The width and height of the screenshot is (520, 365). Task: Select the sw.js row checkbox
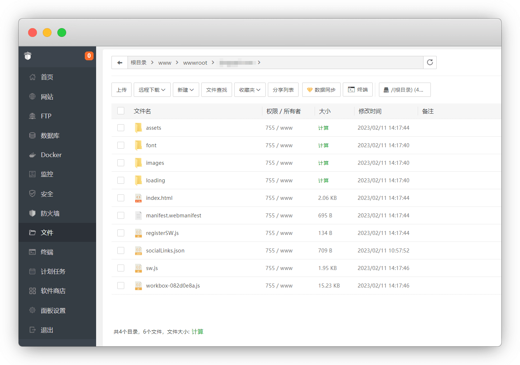point(121,268)
